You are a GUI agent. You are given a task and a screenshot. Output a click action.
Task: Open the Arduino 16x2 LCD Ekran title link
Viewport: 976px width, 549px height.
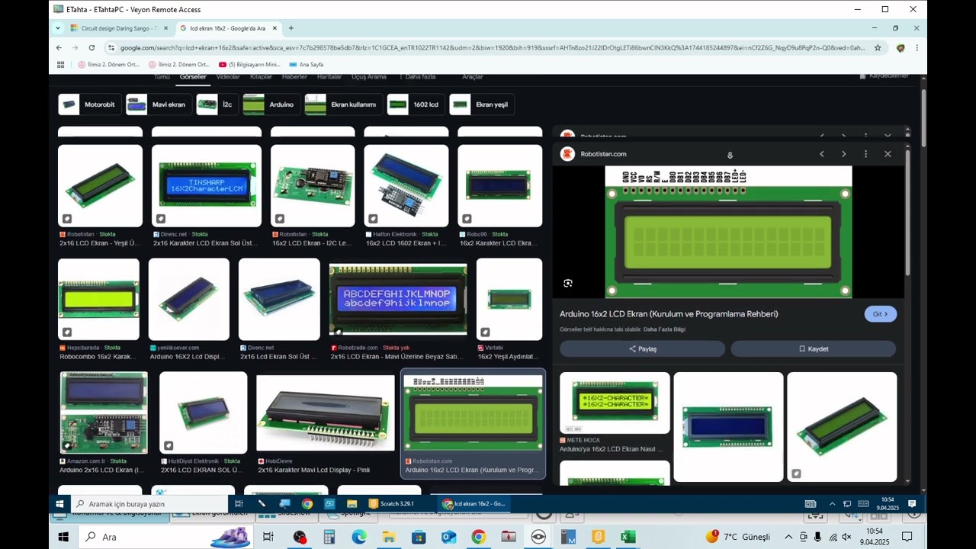click(x=669, y=314)
